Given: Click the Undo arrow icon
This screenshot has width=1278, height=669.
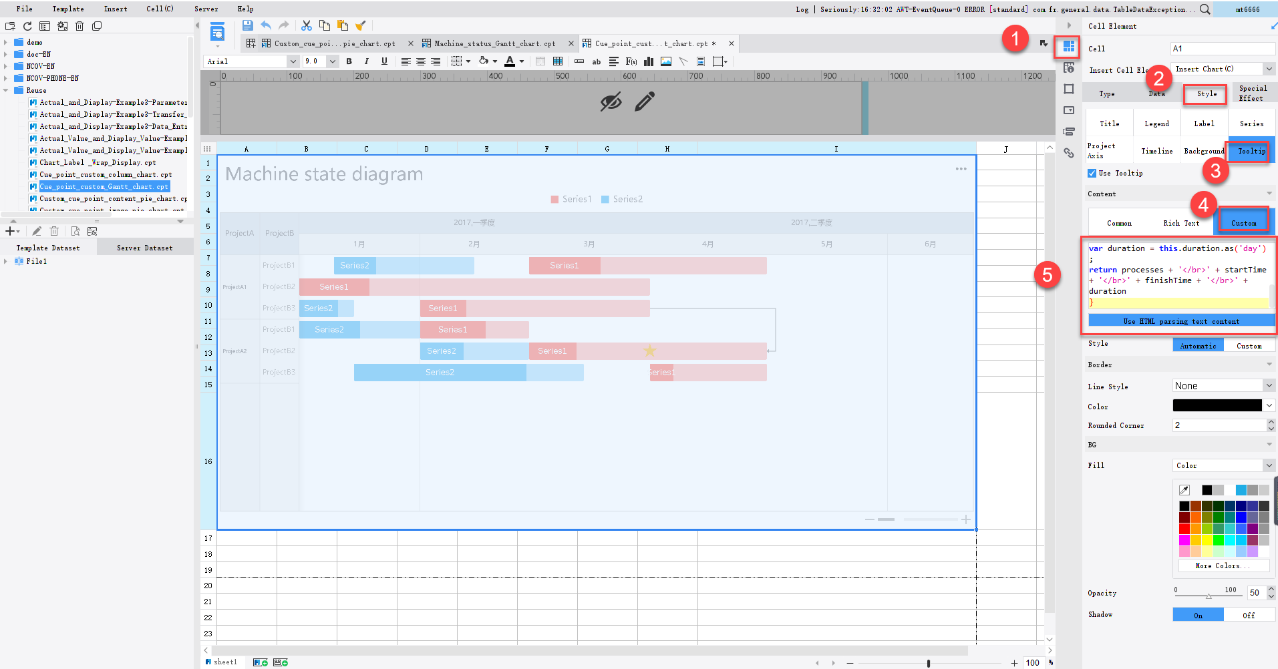Looking at the screenshot, I should point(266,25).
